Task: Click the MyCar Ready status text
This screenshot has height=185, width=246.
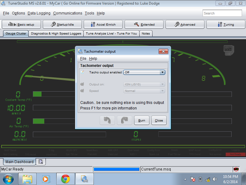Action: [12, 169]
